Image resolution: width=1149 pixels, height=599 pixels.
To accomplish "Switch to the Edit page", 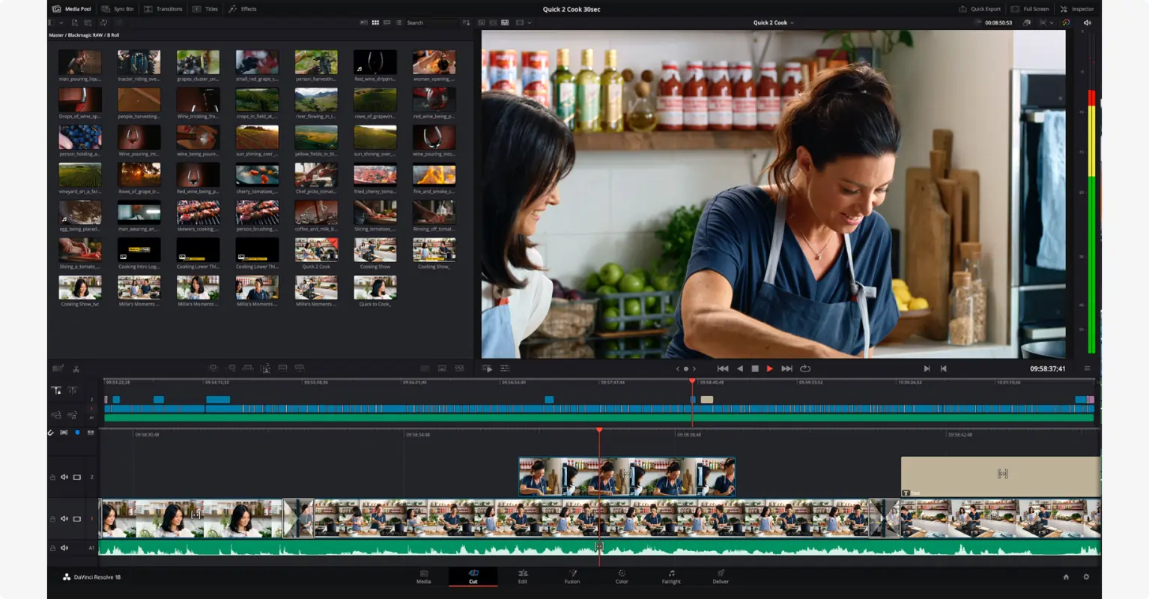I will click(522, 577).
